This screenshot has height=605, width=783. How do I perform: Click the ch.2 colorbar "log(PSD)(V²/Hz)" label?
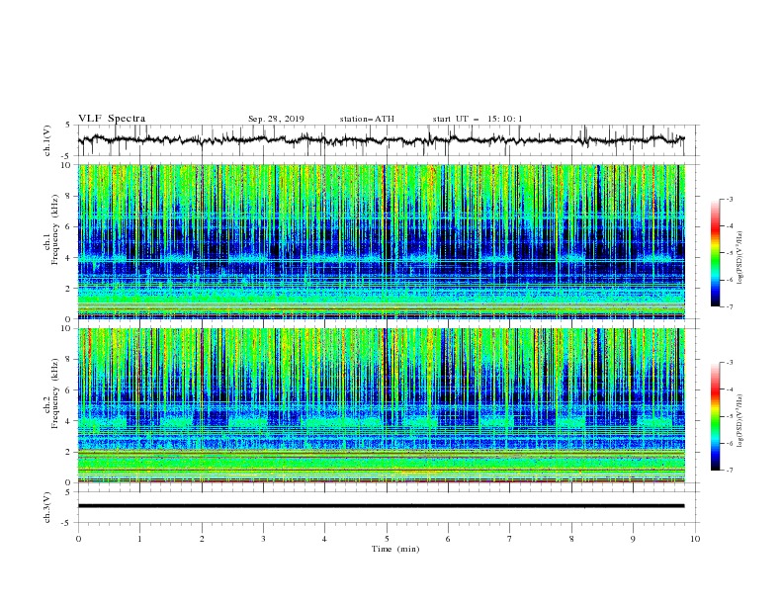coord(739,420)
